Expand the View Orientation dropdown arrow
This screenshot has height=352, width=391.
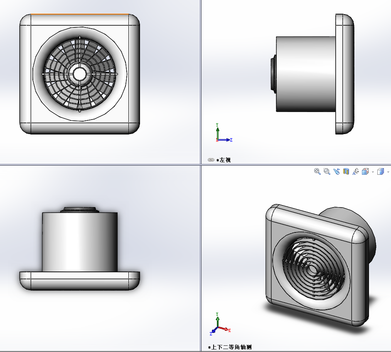tap(373, 172)
